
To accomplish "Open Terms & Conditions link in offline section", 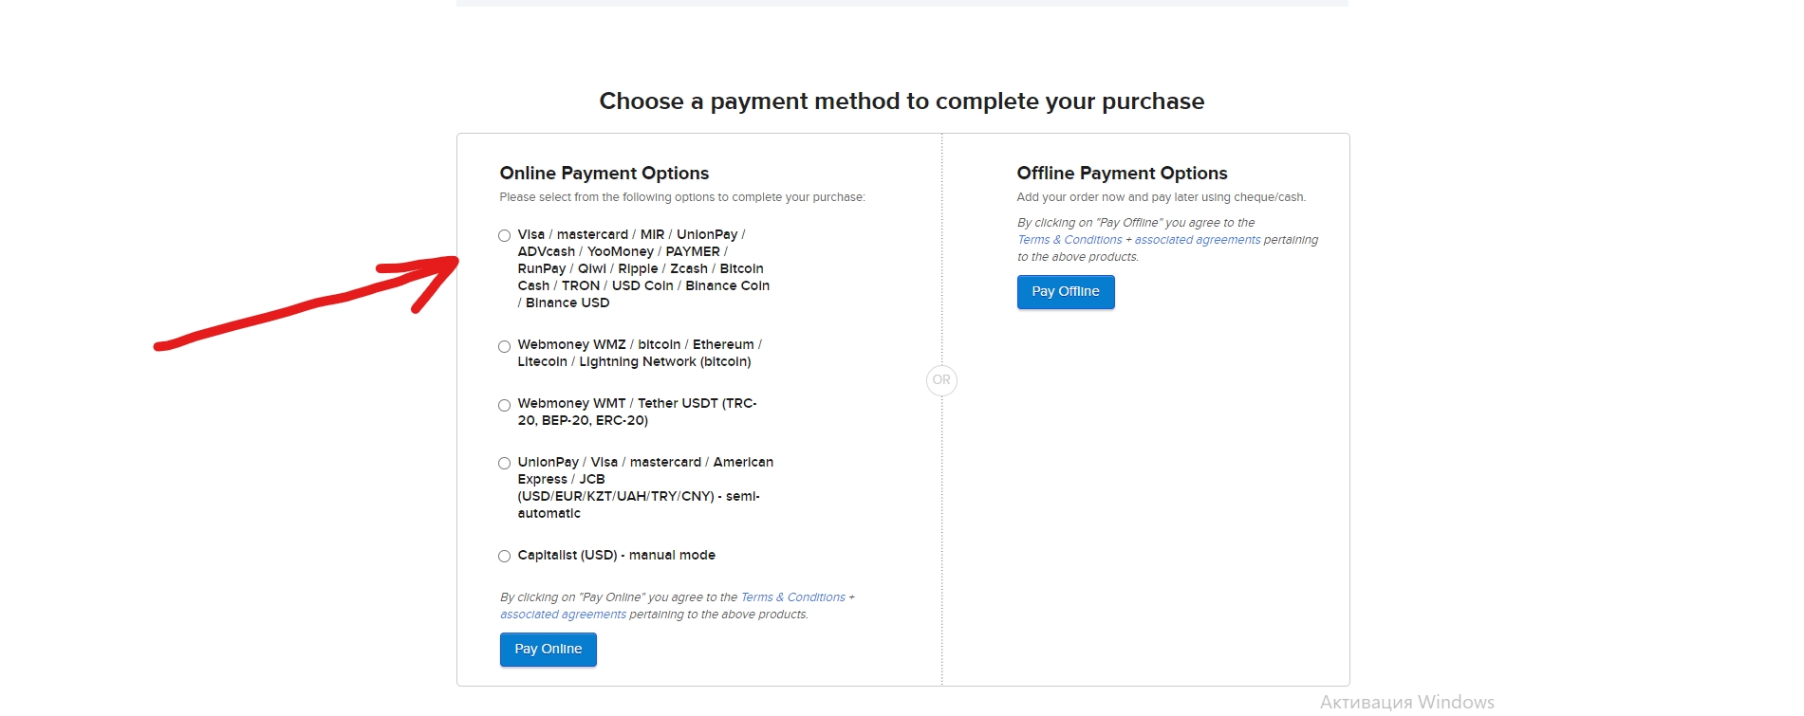I will pyautogui.click(x=1069, y=240).
